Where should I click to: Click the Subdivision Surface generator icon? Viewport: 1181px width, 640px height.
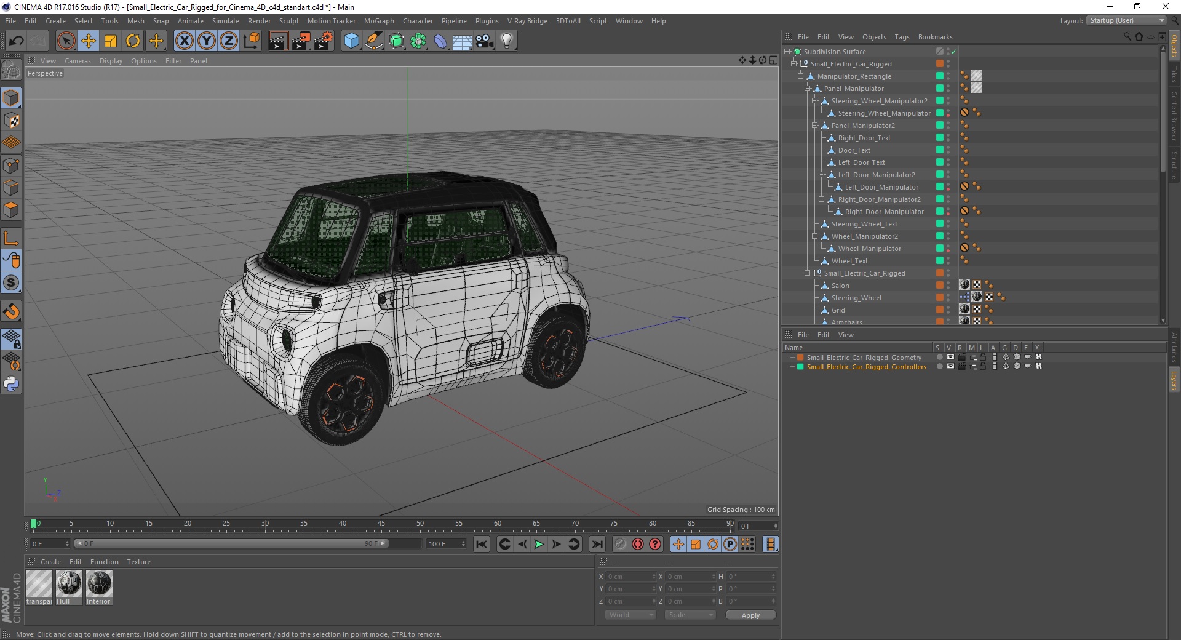[x=396, y=41]
